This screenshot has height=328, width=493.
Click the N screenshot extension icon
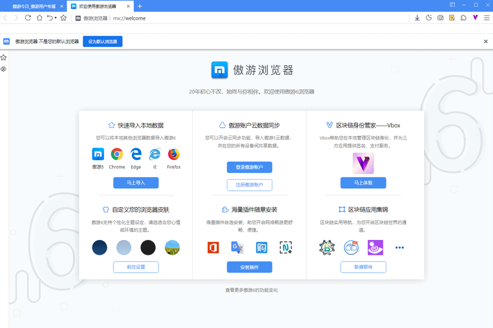tap(286, 247)
